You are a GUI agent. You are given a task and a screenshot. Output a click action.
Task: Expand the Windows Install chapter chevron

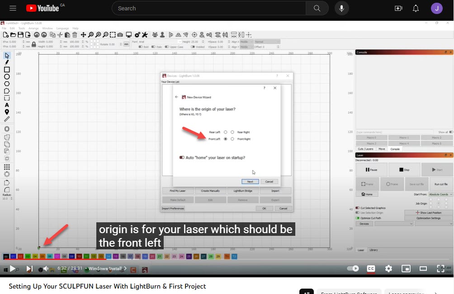[x=125, y=268]
